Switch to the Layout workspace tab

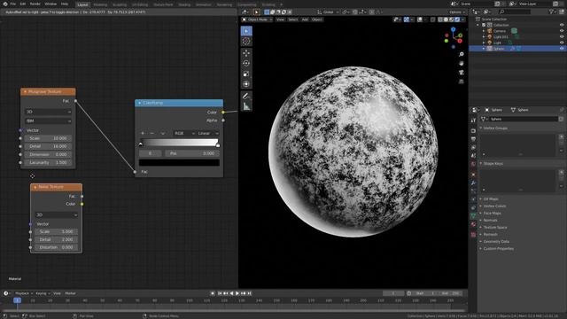[82, 4]
